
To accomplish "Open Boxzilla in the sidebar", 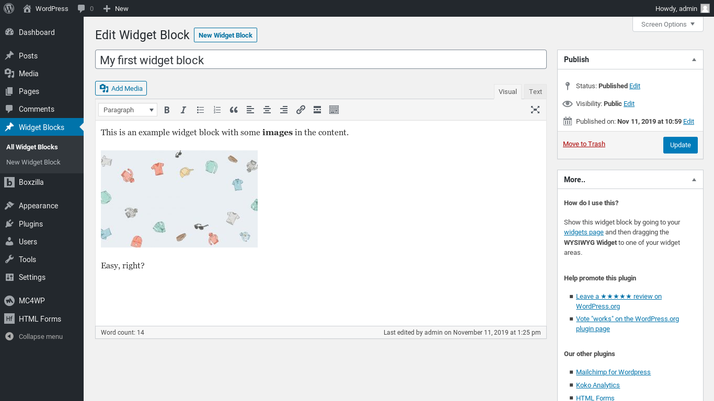I will [42, 182].
